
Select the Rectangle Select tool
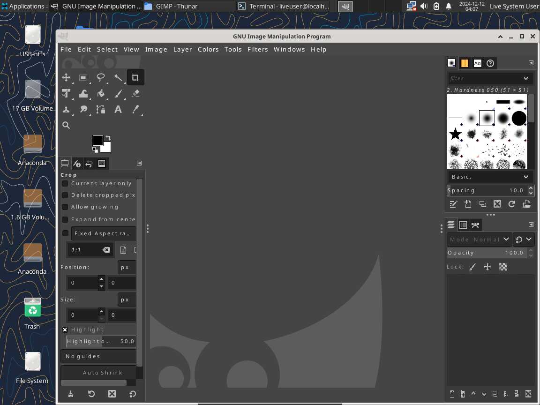[83, 77]
